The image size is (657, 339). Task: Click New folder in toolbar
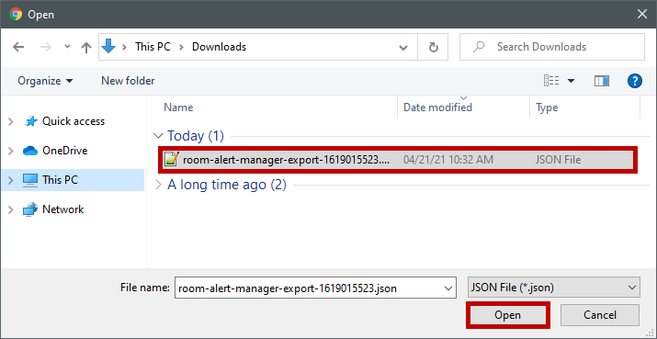point(128,81)
